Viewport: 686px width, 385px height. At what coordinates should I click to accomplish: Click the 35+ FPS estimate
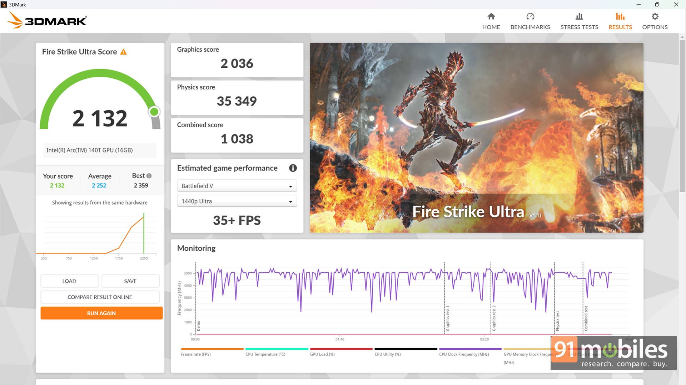pos(237,221)
